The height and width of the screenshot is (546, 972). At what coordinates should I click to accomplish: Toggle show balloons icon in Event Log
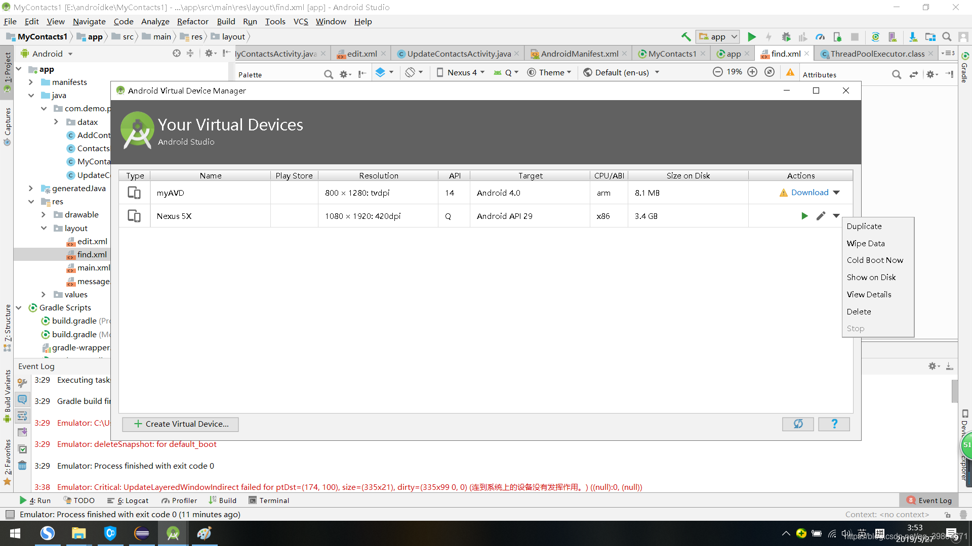click(22, 399)
